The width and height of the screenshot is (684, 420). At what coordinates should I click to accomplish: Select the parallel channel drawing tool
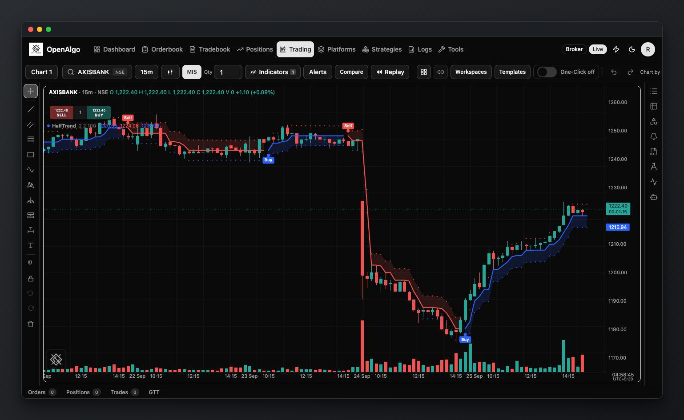click(31, 124)
